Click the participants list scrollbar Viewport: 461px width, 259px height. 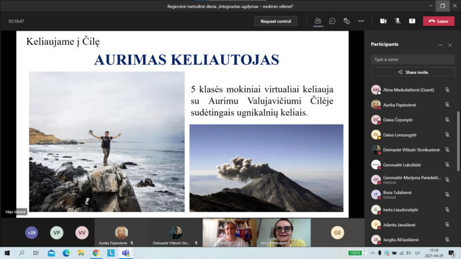coord(458,141)
